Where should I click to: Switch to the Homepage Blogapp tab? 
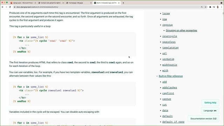(x=78, y=3)
